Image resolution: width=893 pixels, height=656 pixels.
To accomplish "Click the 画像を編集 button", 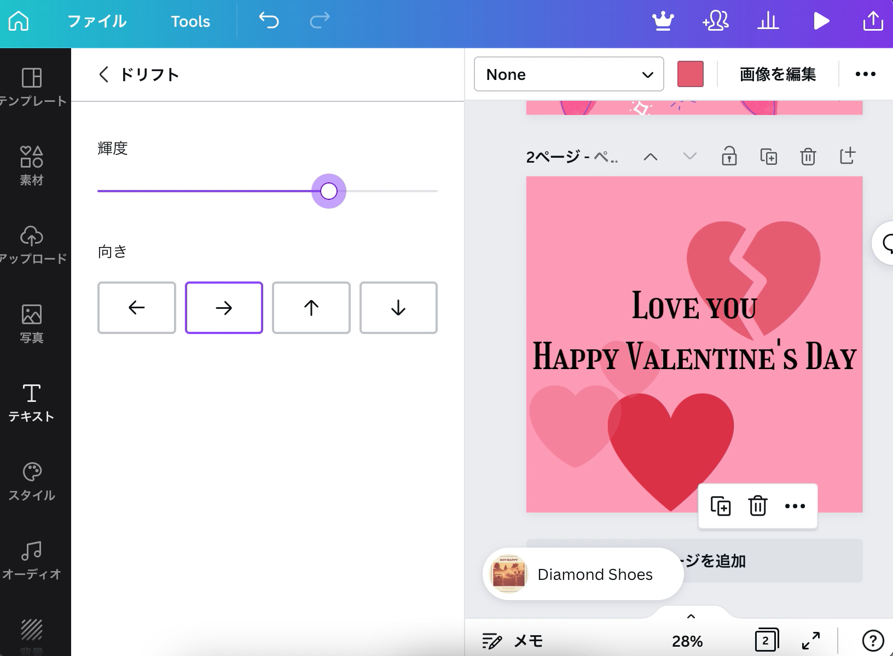I will pos(778,74).
